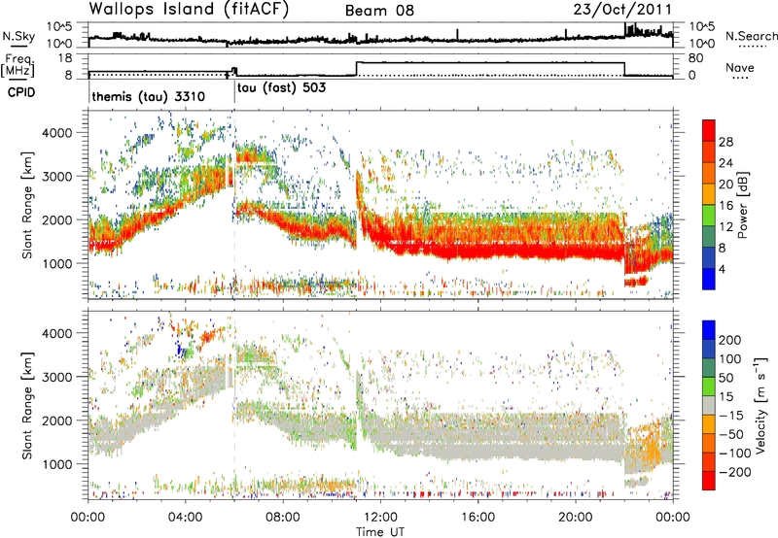The width and height of the screenshot is (778, 538).
Task: Click the "10^5" tick beside N.Search
Action: [x=701, y=27]
